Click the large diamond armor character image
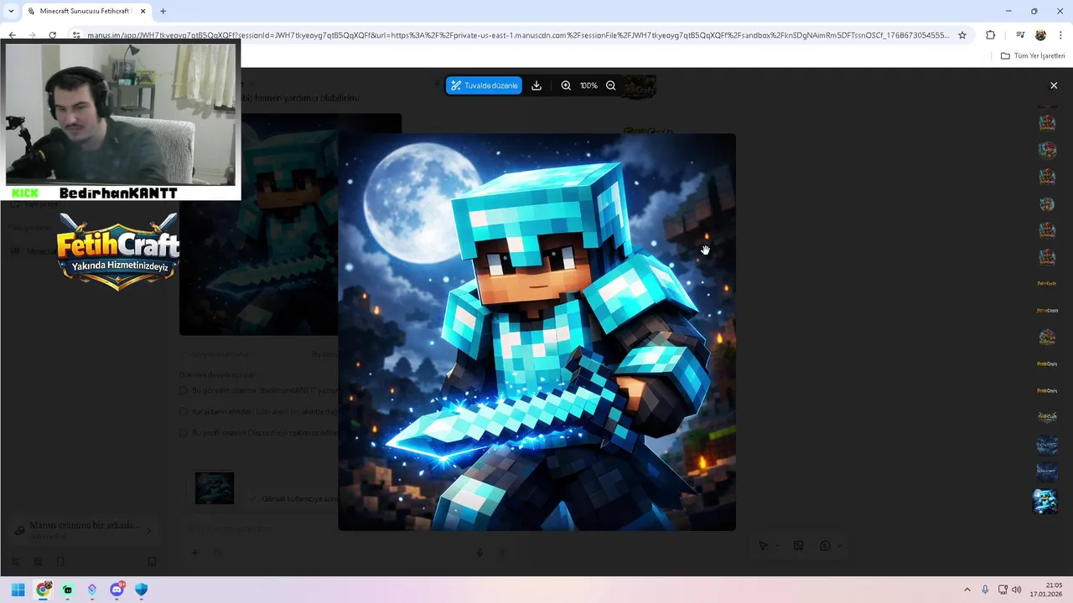The image size is (1073, 603). 536,332
